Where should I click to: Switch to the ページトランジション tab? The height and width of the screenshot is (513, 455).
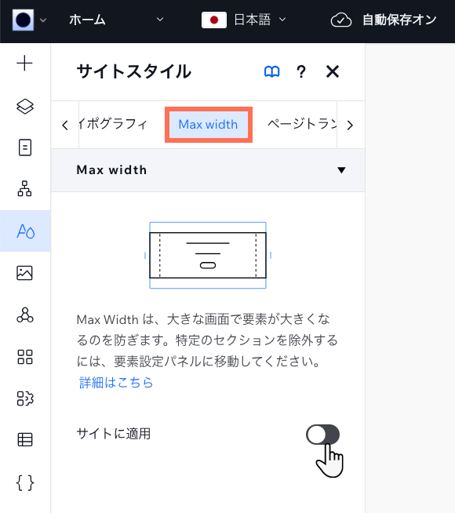pyautogui.click(x=303, y=124)
